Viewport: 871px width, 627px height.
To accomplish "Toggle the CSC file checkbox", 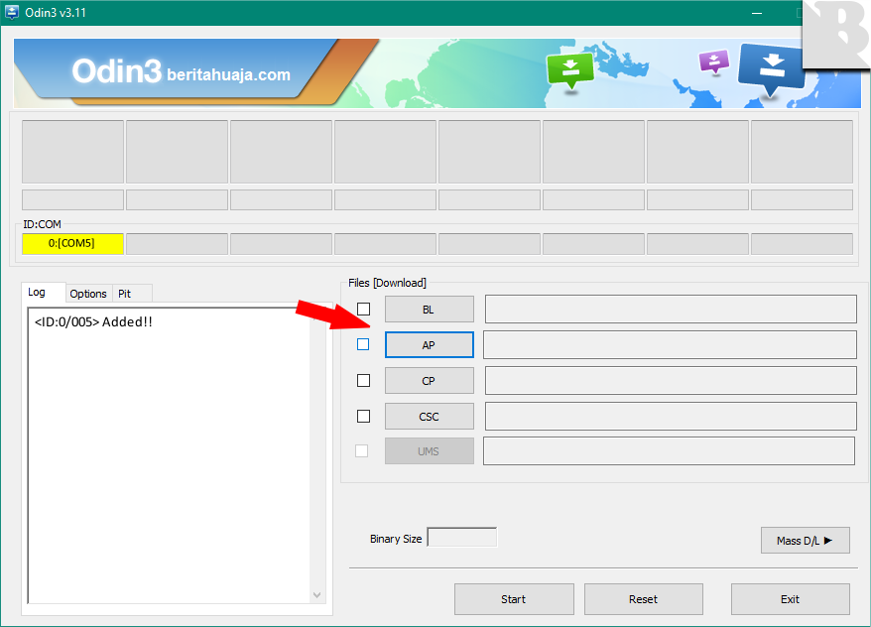I will tap(363, 416).
